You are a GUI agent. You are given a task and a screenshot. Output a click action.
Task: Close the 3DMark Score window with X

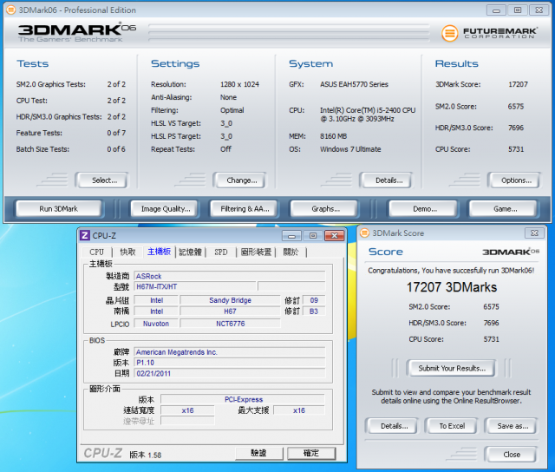[x=534, y=233]
